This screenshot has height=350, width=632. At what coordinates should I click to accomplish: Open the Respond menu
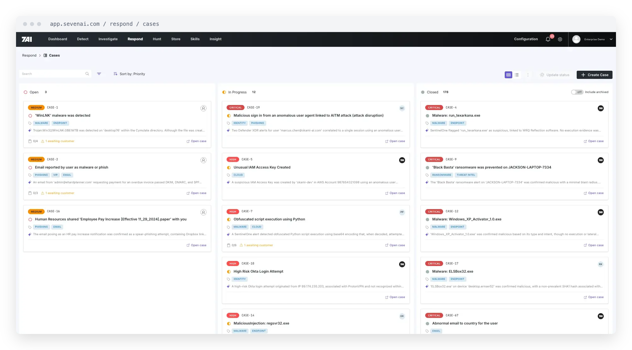pos(135,39)
